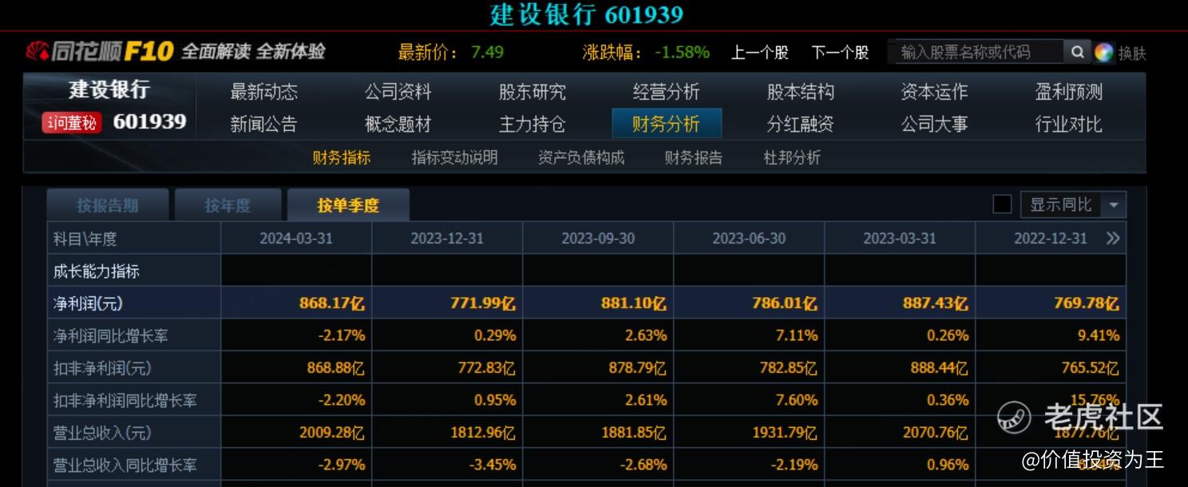Switch to the 按年度 tab
The width and height of the screenshot is (1188, 487).
click(228, 205)
